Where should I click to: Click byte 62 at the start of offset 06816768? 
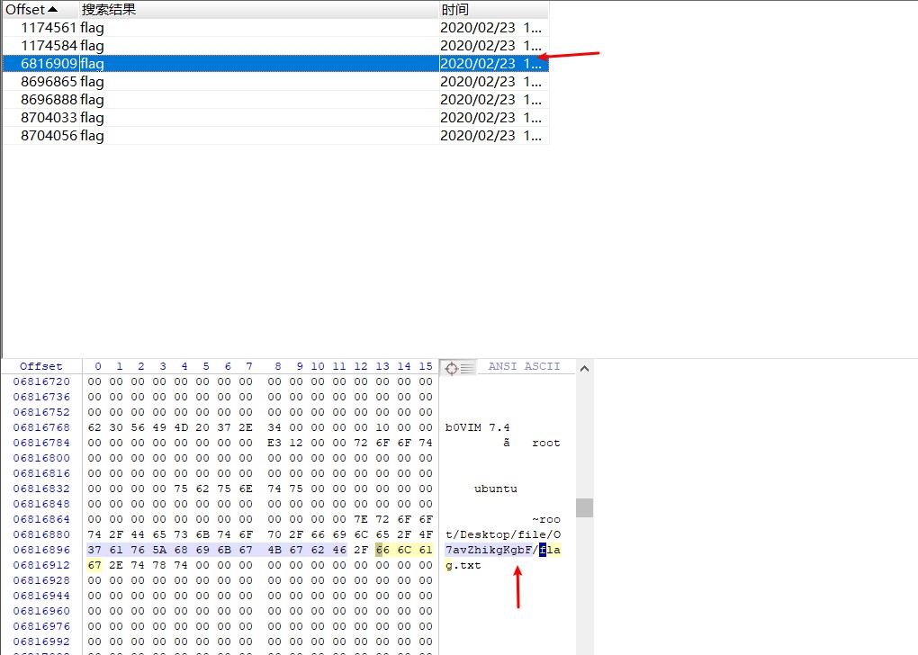(x=94, y=427)
